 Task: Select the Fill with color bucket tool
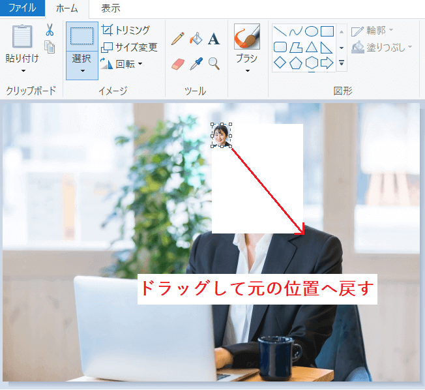coord(196,38)
